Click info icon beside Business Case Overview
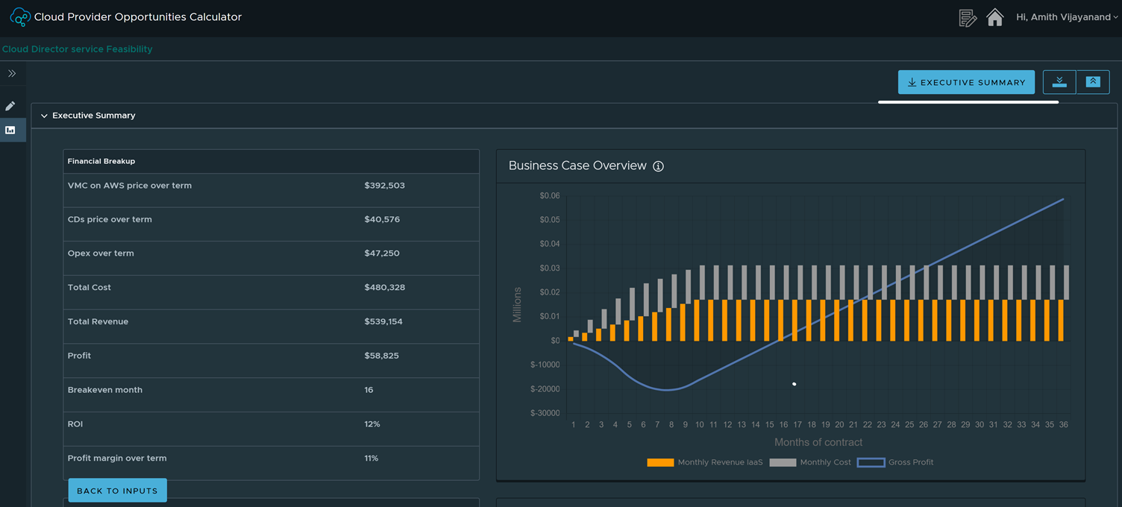 (x=658, y=166)
